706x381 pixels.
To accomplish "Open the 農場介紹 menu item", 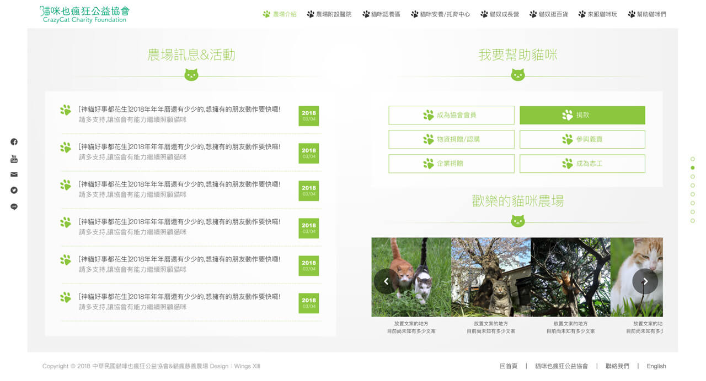I will coord(280,14).
